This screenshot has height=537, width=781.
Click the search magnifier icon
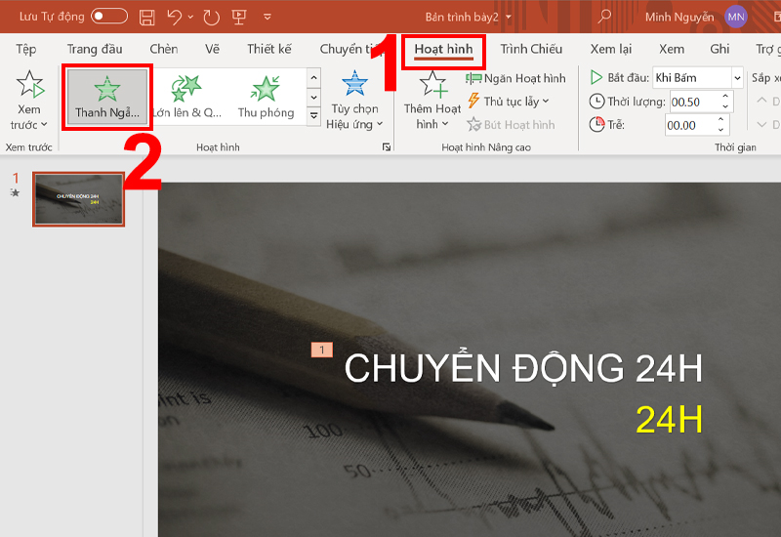coord(603,17)
